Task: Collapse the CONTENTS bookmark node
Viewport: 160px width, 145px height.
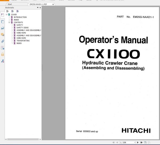Action: [x=9, y=22]
